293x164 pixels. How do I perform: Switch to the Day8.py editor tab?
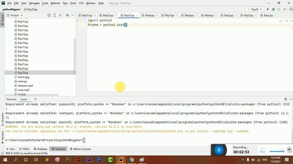(x=189, y=15)
